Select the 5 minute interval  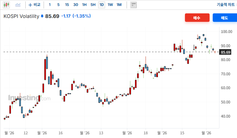coord(58,5)
